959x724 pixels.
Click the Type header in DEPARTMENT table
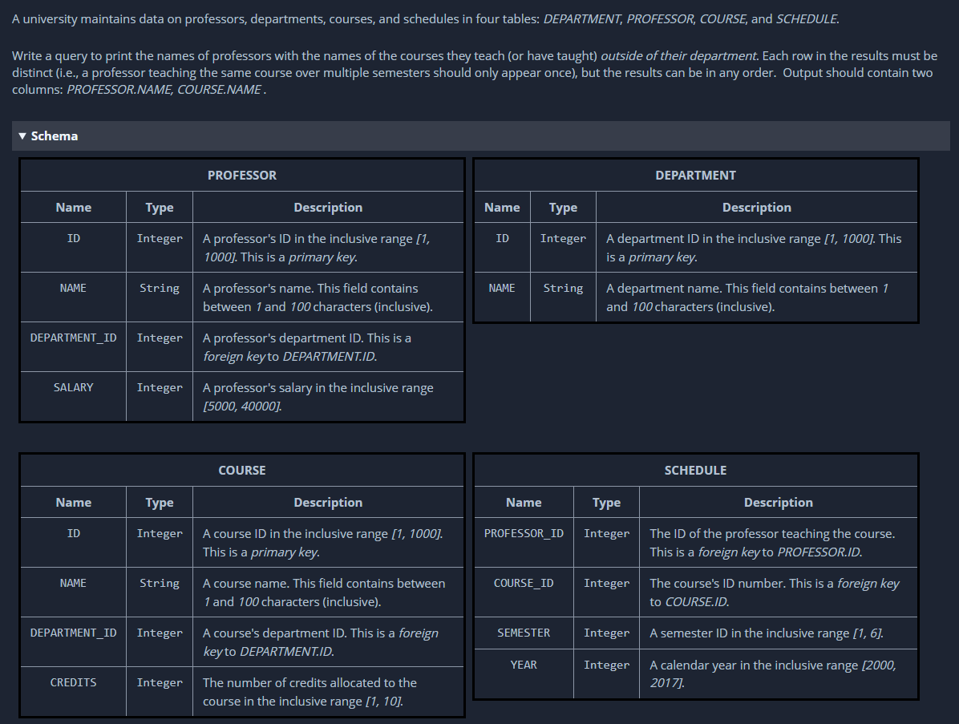563,208
